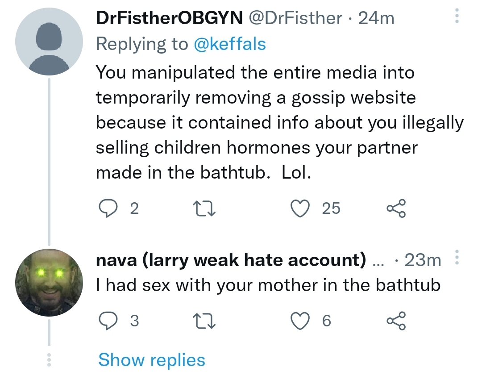Open the 23m timestamp on nava's reply
This screenshot has width=482, height=388.
tap(423, 260)
